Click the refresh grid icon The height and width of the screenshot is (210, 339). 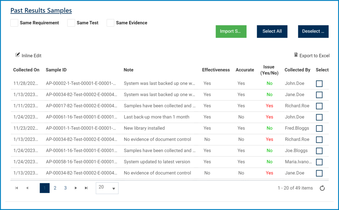click(x=322, y=188)
